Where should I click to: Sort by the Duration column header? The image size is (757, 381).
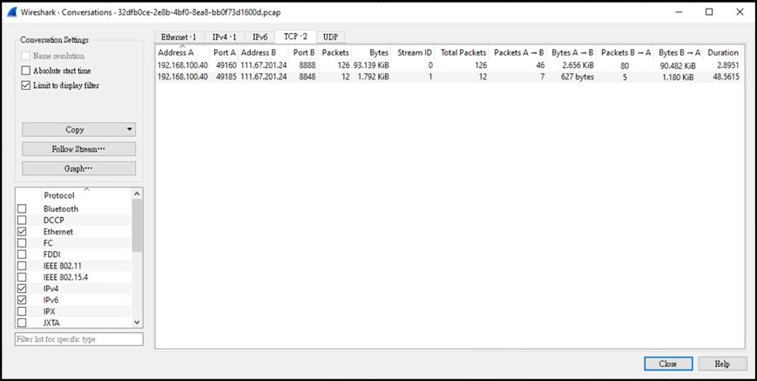(723, 52)
